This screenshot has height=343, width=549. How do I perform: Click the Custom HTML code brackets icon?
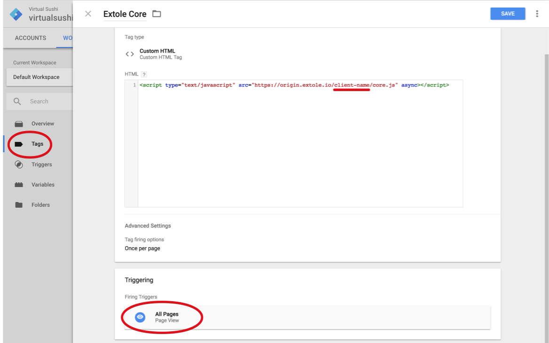pyautogui.click(x=130, y=54)
